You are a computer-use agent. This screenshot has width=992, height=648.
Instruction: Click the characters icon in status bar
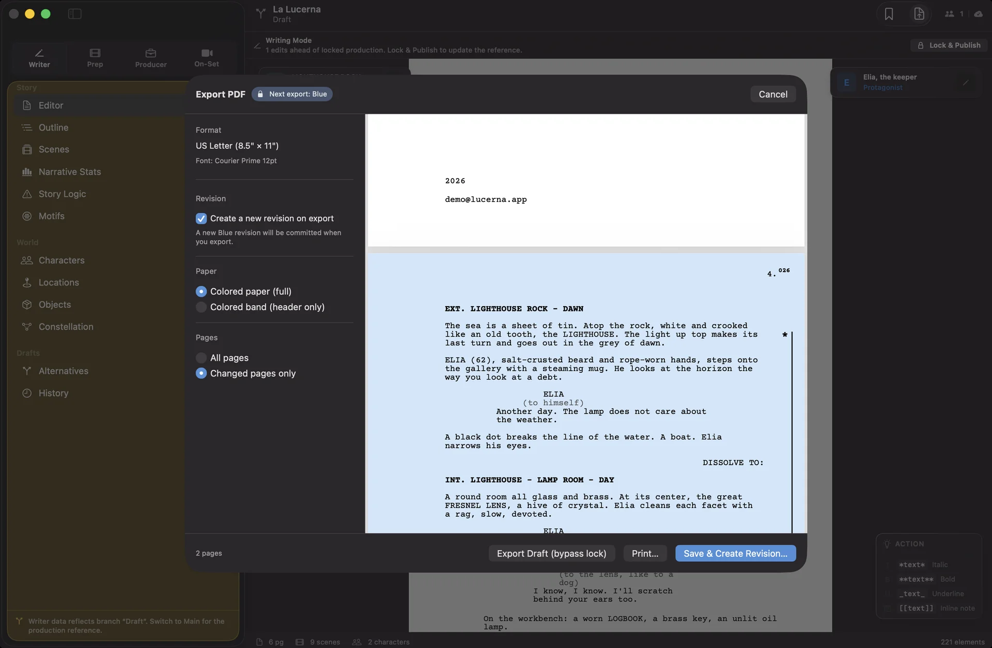(357, 642)
